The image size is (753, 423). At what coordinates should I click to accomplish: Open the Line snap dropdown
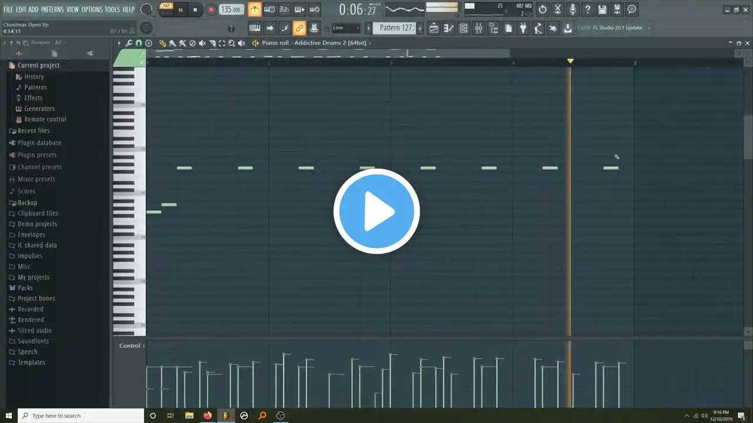point(345,28)
